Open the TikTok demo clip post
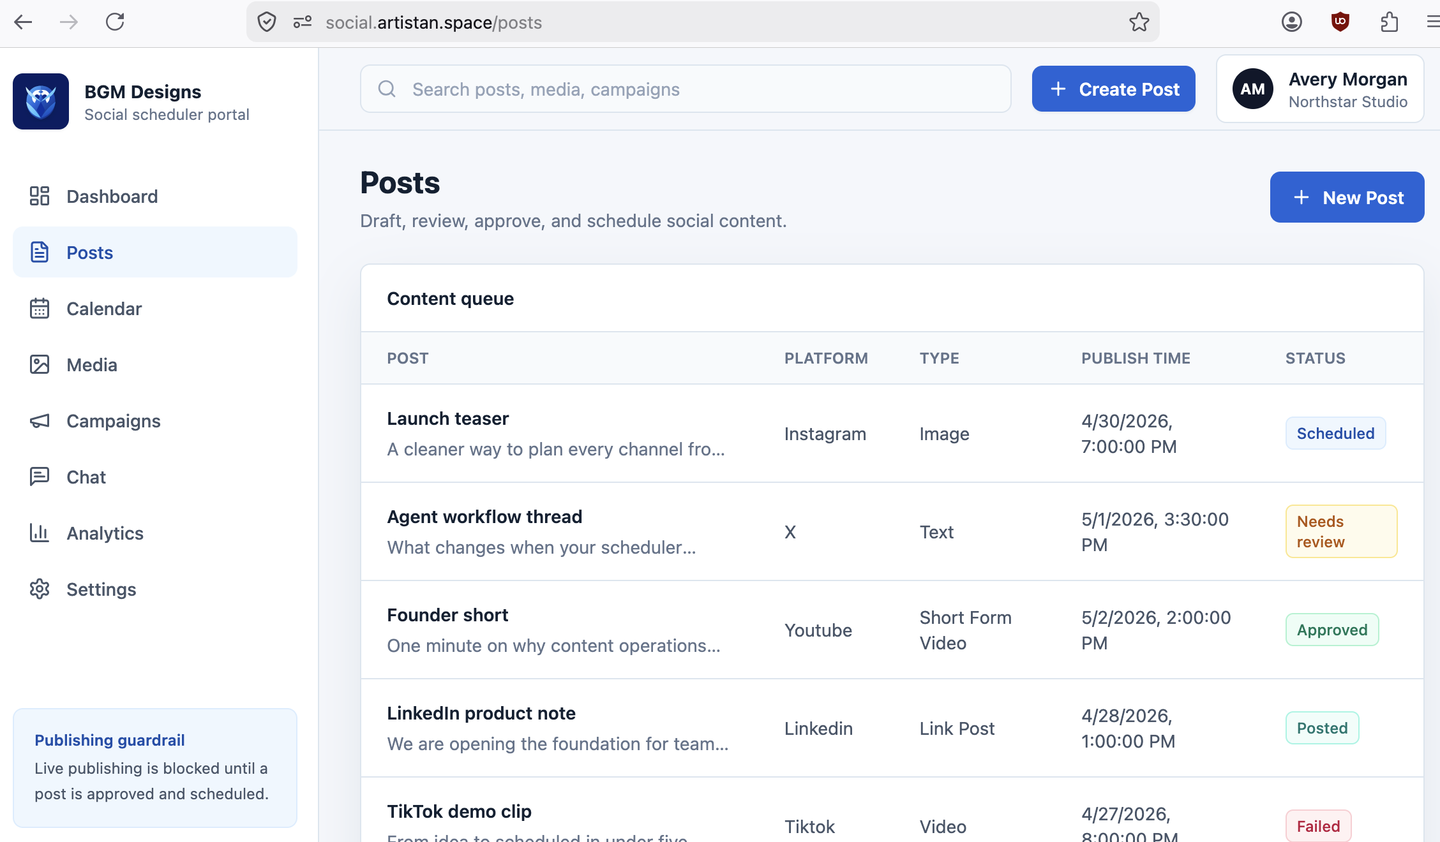 (x=459, y=811)
